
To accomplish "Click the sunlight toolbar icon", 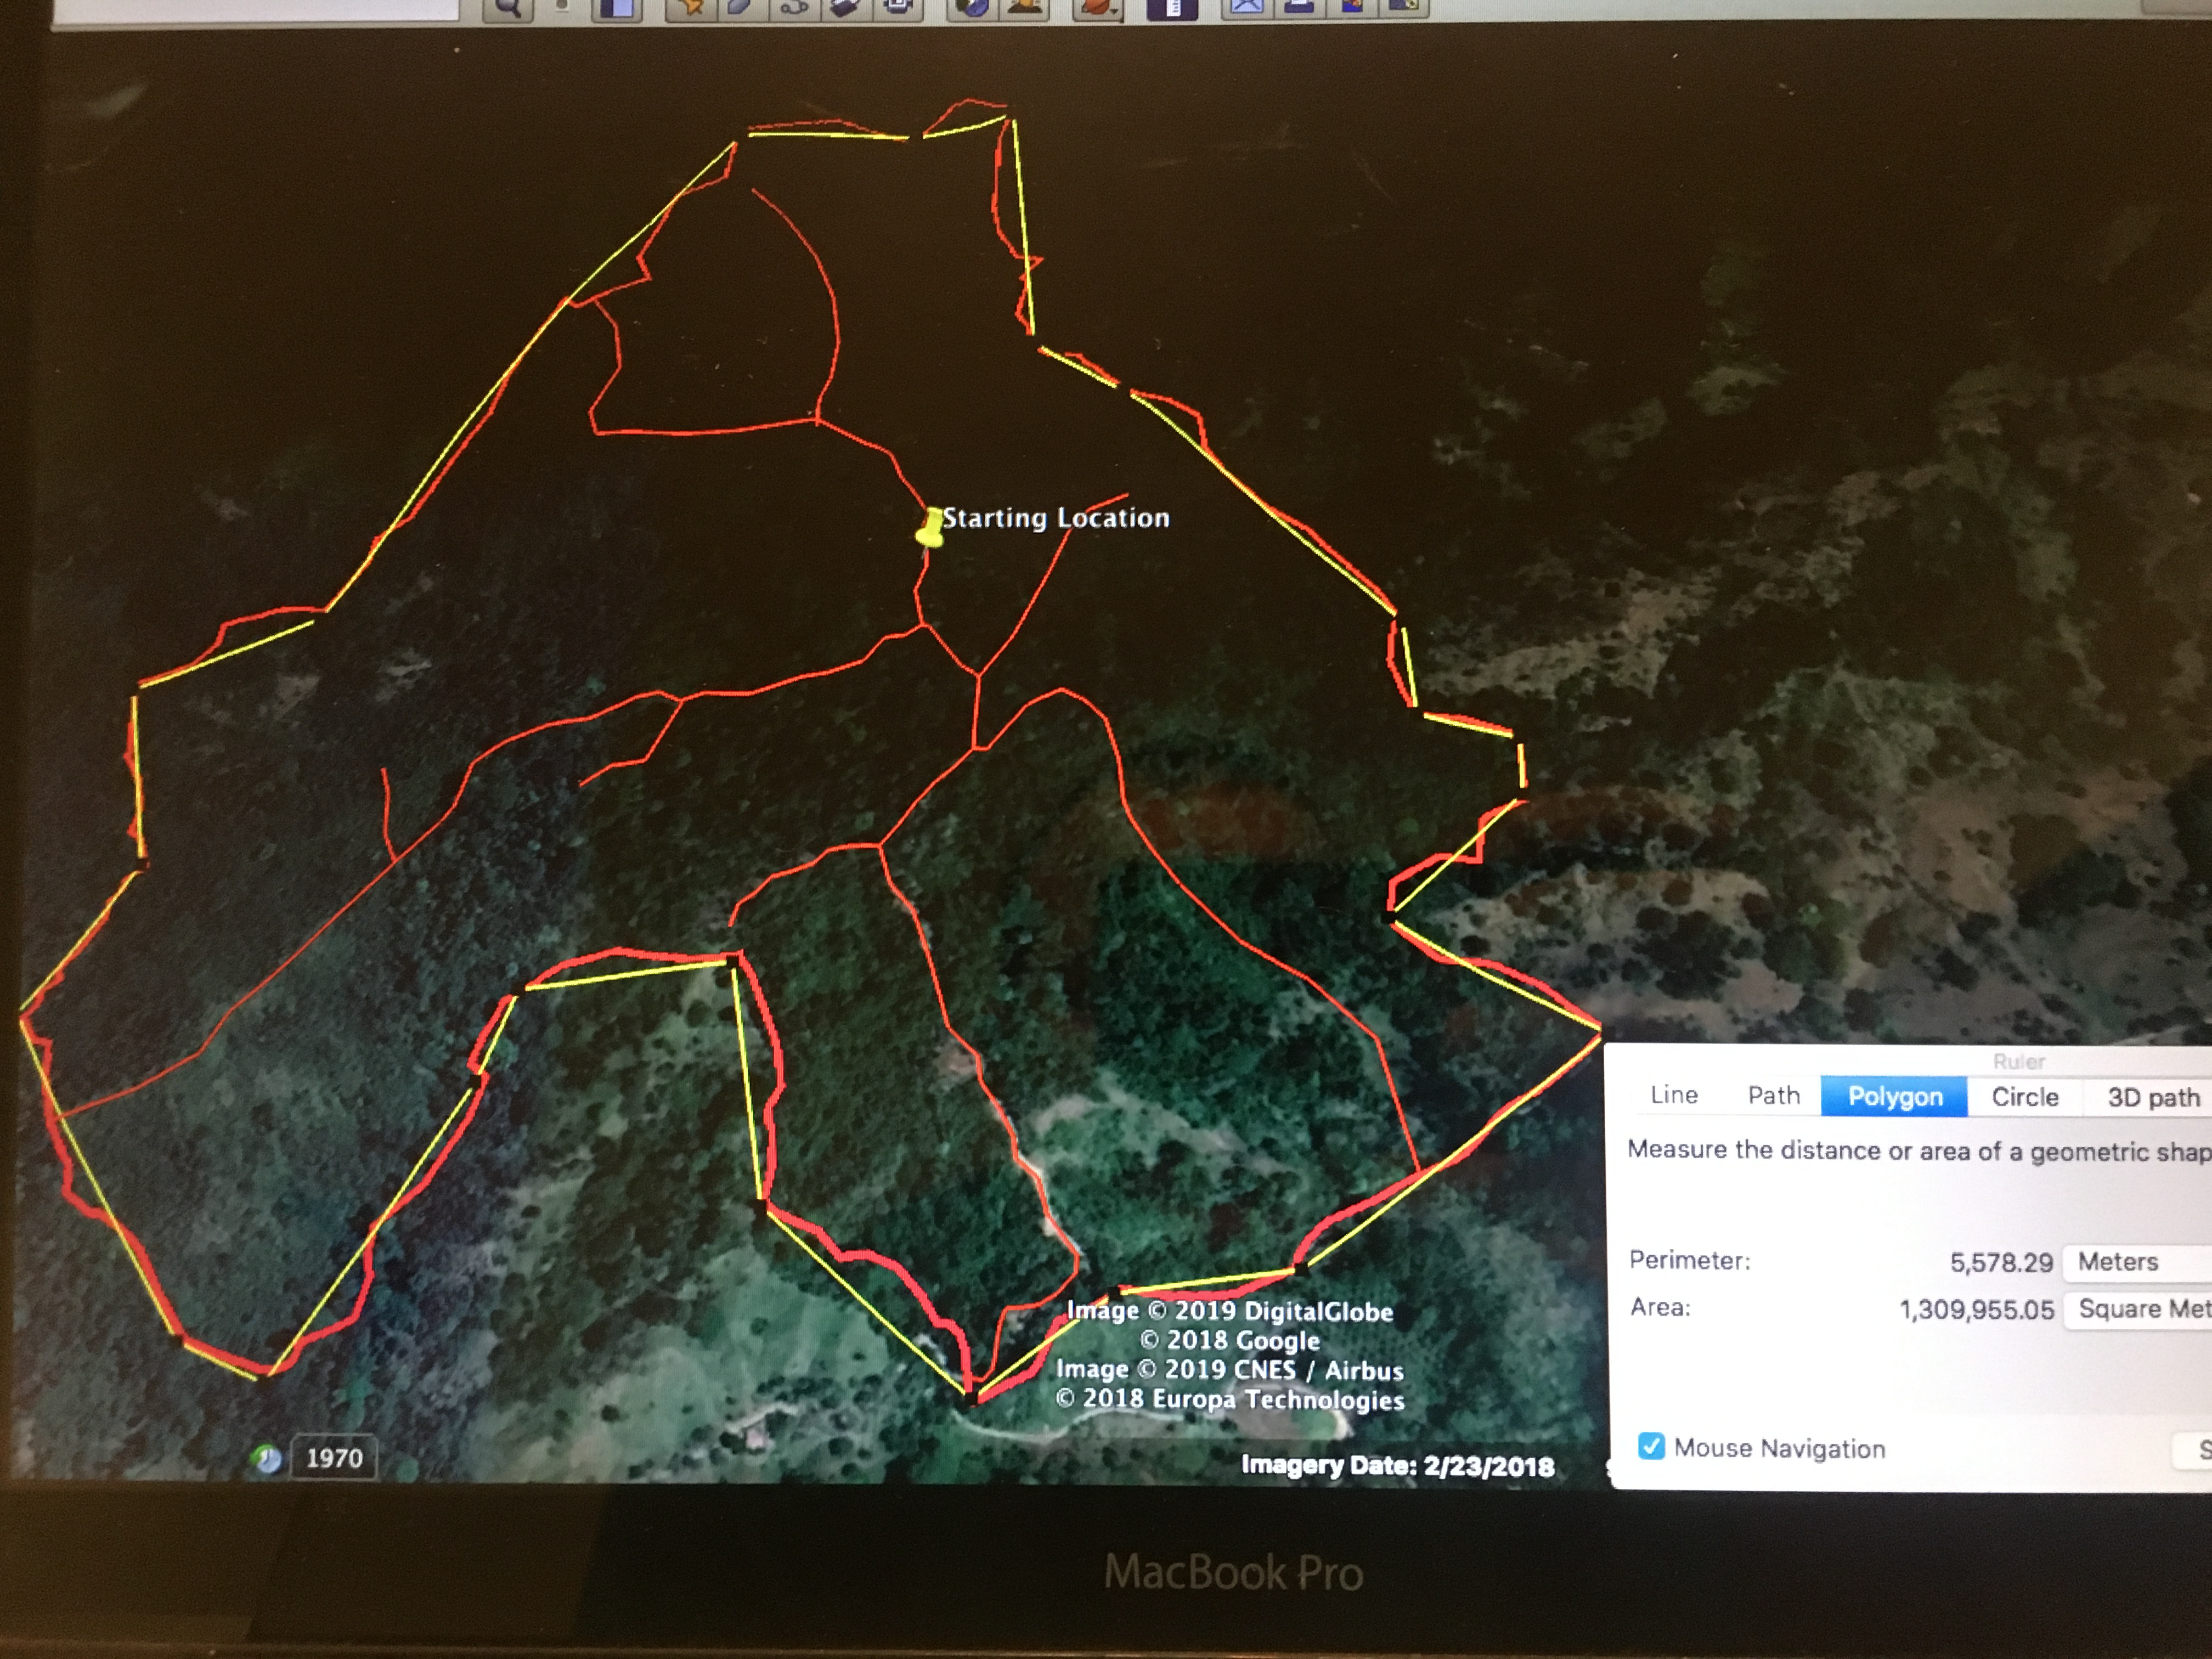I will click(x=1025, y=8).
